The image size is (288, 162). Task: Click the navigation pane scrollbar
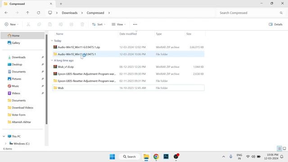click(x=46, y=79)
